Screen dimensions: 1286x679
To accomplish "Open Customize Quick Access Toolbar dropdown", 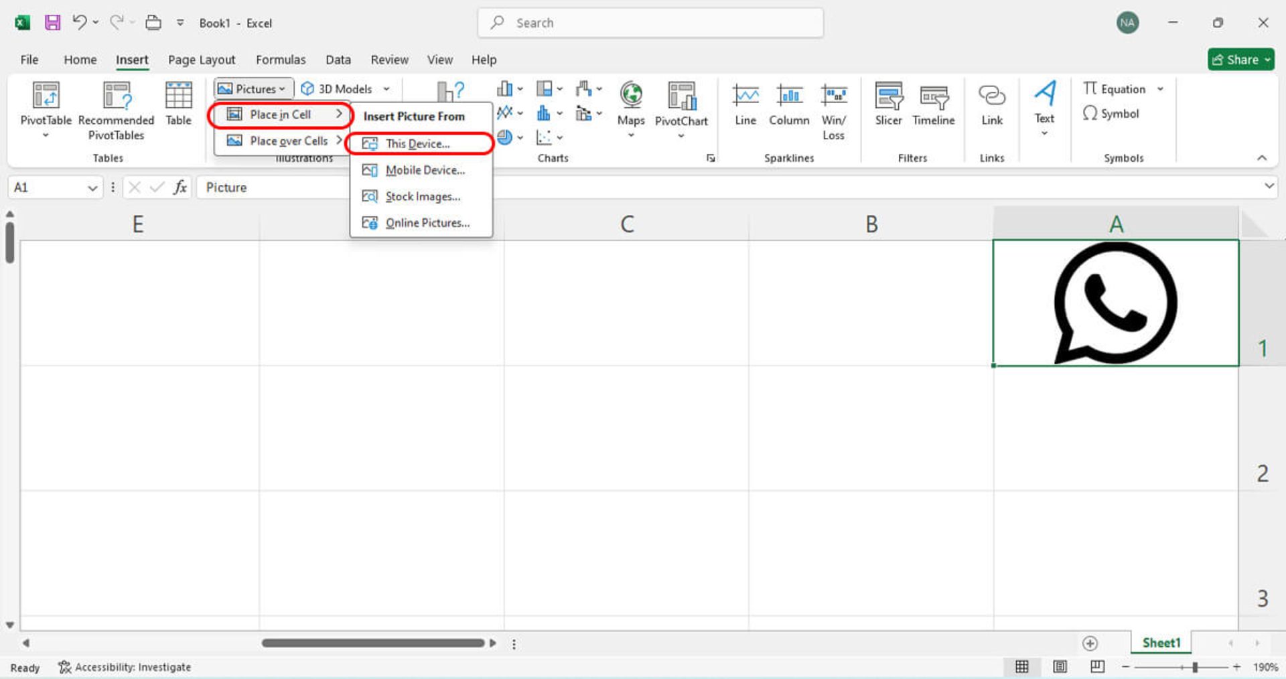I will tap(180, 22).
